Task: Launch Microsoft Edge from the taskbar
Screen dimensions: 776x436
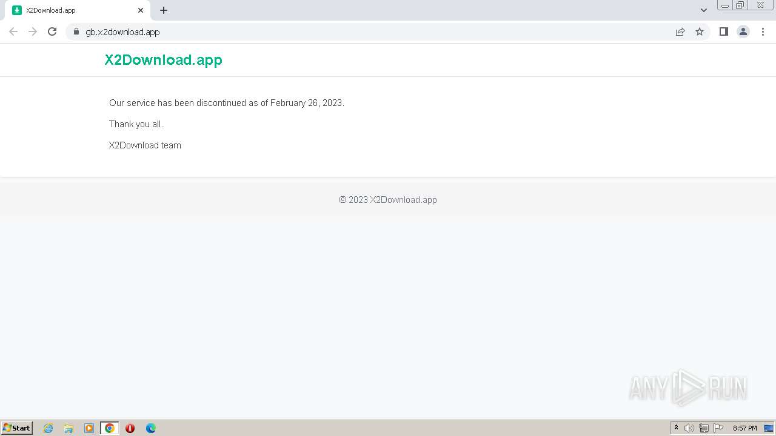Action: click(x=151, y=428)
